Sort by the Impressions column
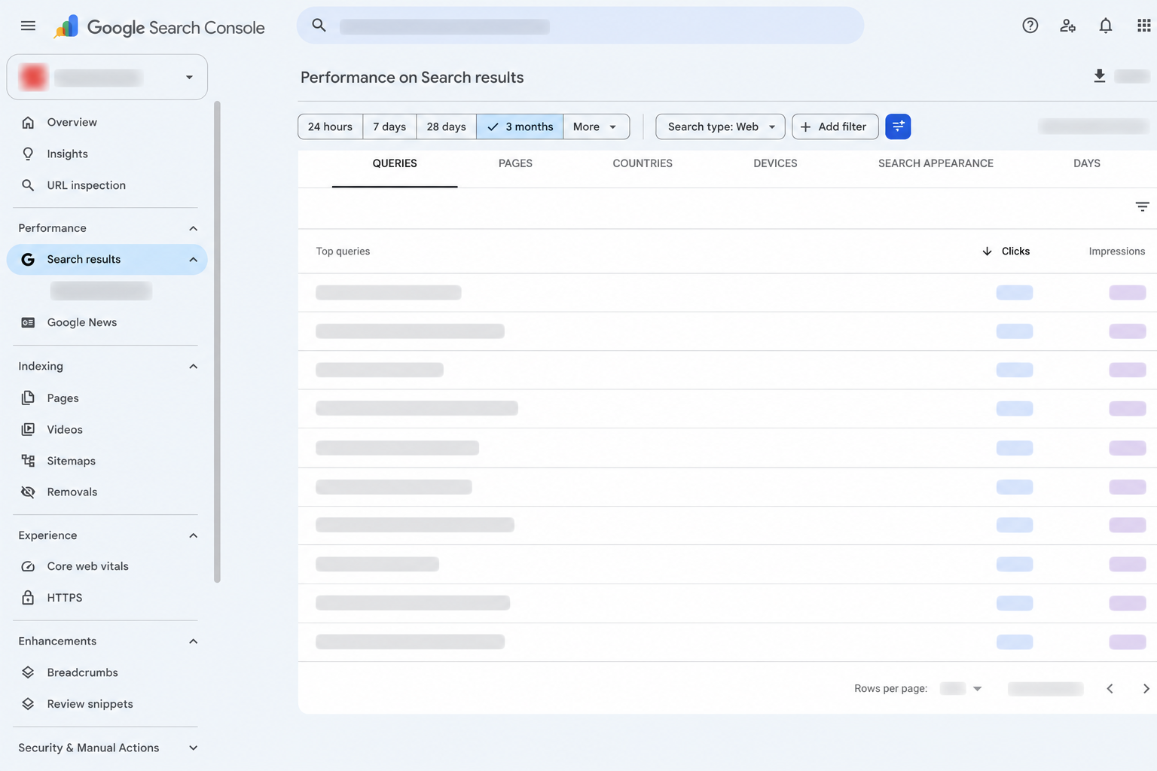Screen dimensions: 1157x771 point(1116,251)
